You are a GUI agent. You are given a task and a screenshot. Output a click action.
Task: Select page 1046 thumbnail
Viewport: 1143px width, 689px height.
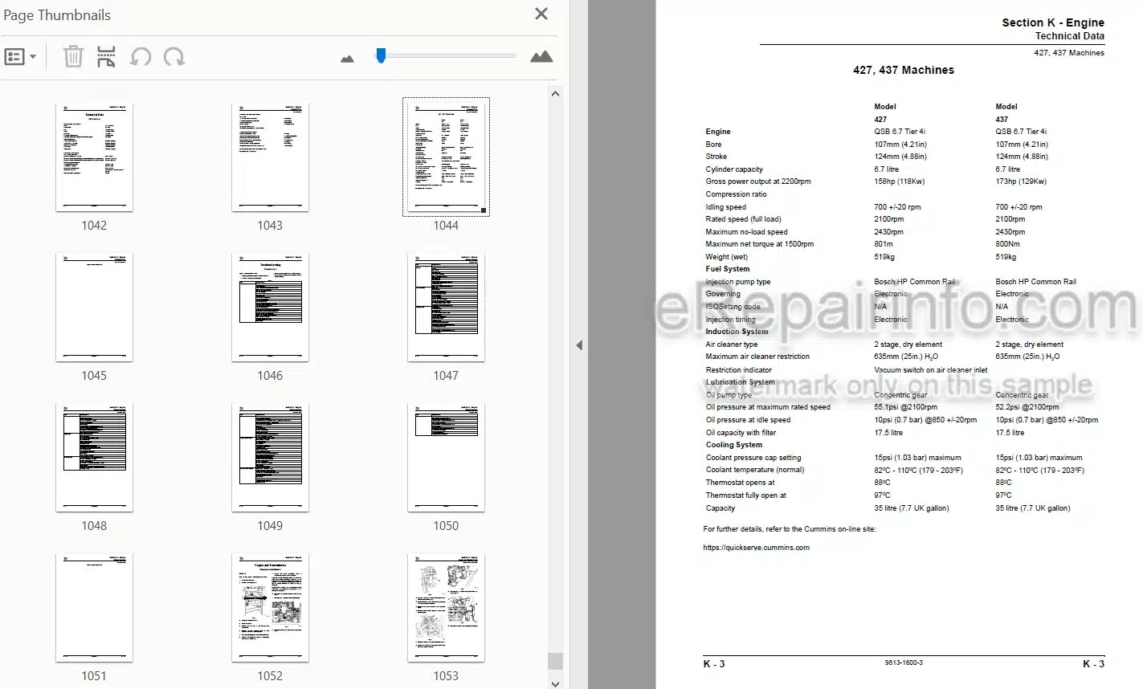pyautogui.click(x=270, y=308)
